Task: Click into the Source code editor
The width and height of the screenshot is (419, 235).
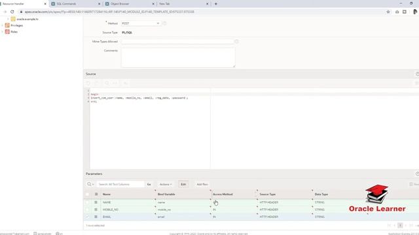Action: [150, 128]
